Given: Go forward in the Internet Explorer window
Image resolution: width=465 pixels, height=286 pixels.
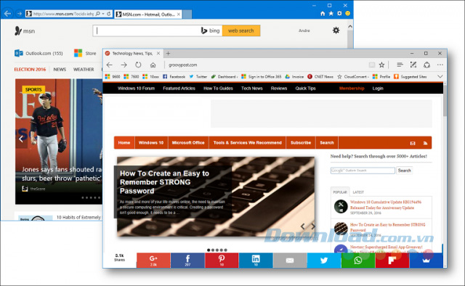Looking at the screenshot, I should [20, 14].
